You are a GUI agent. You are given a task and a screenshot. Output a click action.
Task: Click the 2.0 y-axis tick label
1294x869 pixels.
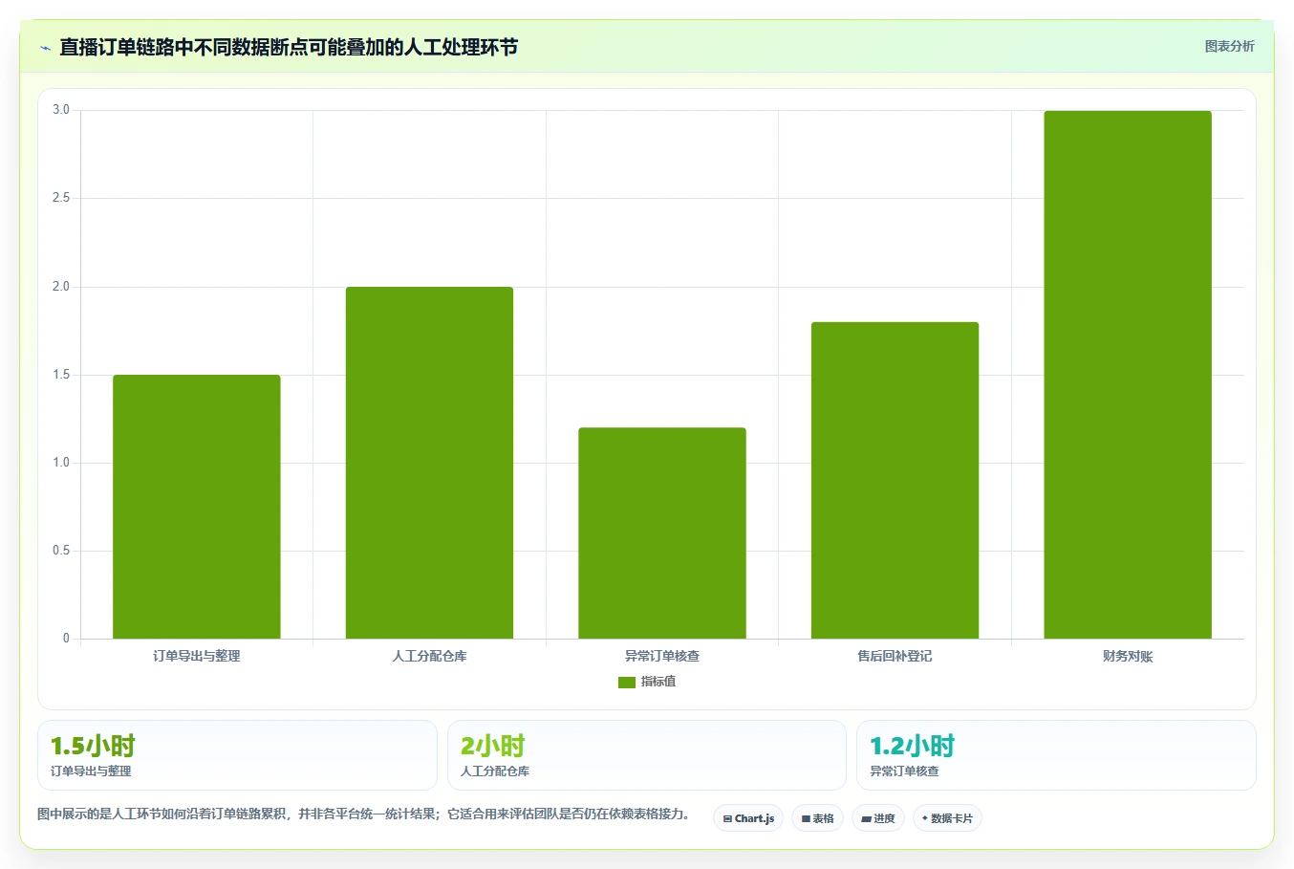[61, 287]
